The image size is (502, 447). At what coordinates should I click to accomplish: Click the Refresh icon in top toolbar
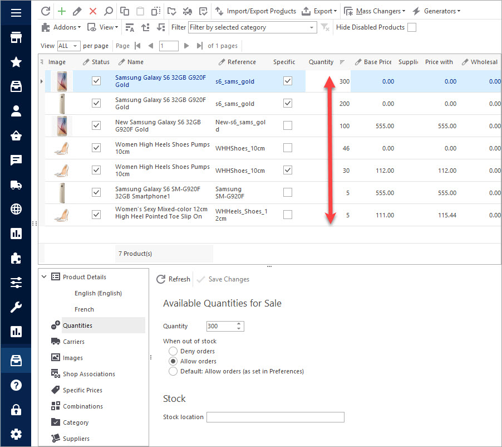coord(46,11)
